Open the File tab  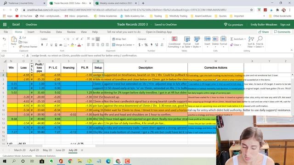[6, 32]
